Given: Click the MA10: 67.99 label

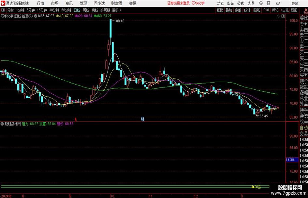Looking at the screenshot, I should pos(65,16).
